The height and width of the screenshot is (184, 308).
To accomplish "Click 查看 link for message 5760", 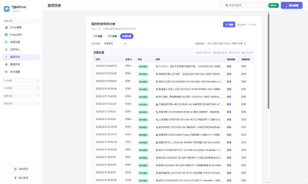I will click(x=229, y=89).
